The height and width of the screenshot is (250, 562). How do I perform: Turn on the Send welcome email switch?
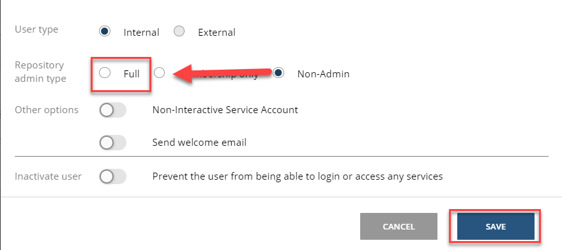point(113,143)
